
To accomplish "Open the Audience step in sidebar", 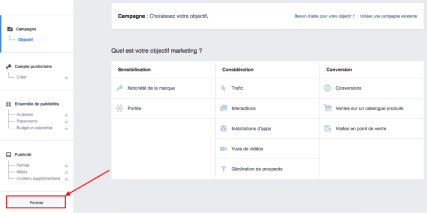I will pyautogui.click(x=25, y=114).
